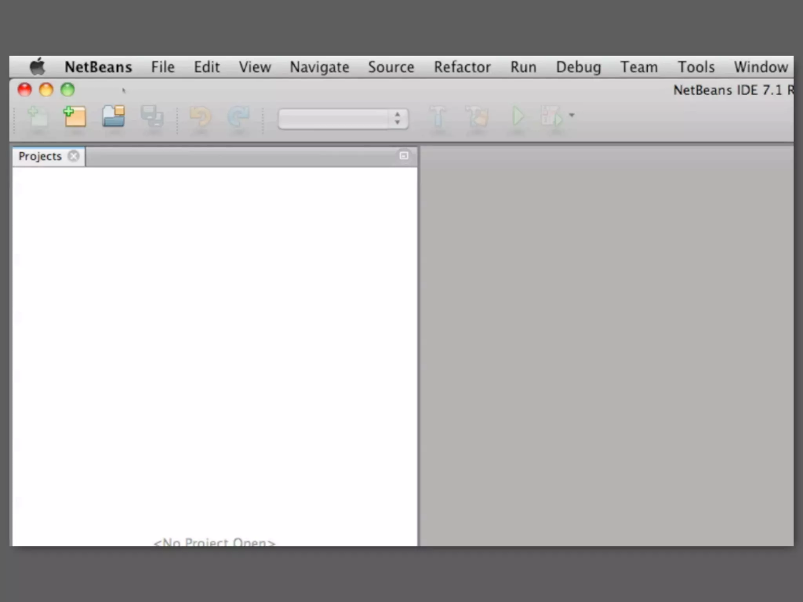Select the Projects tab
Screen dimensions: 803x602
click(40, 156)
